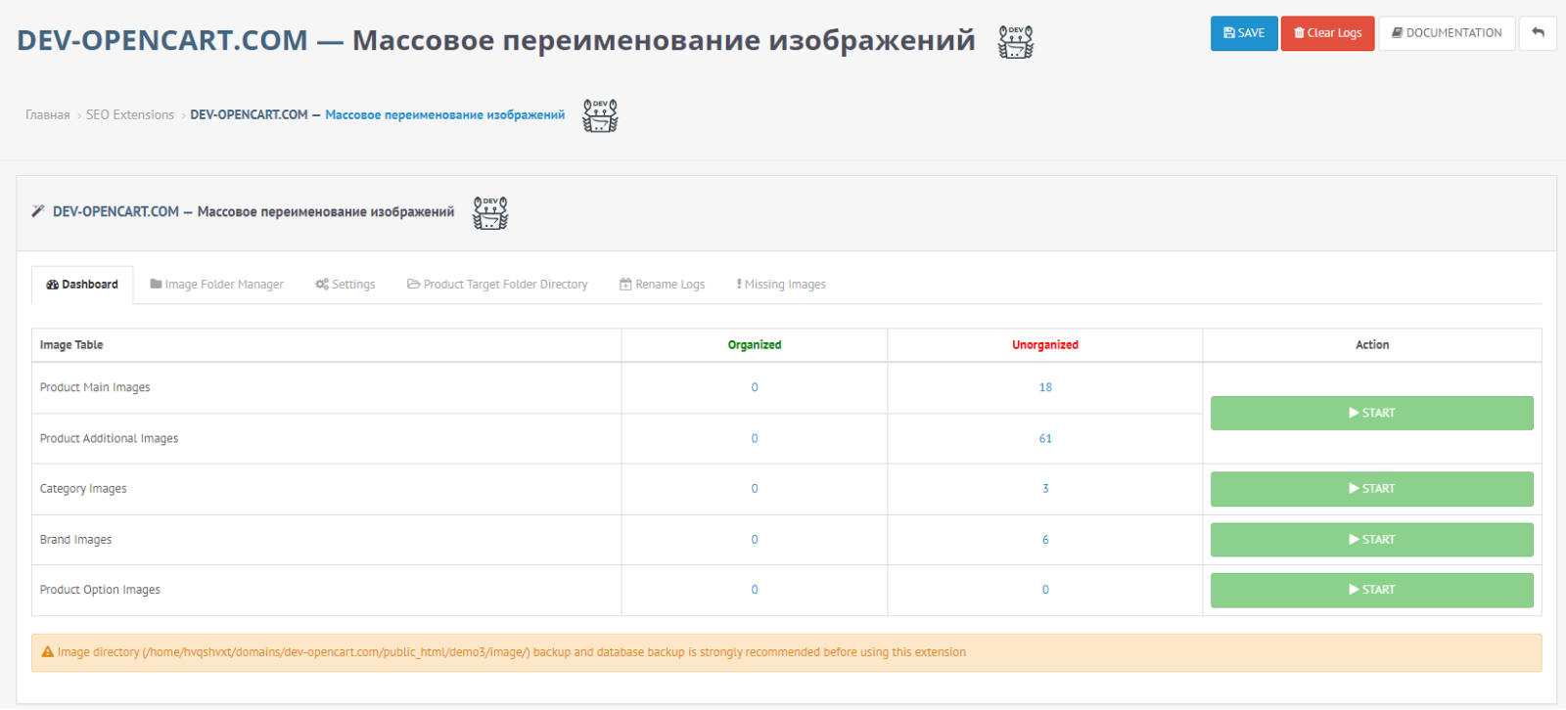
Task: Click the Organized column header
Action: pyautogui.click(x=755, y=345)
